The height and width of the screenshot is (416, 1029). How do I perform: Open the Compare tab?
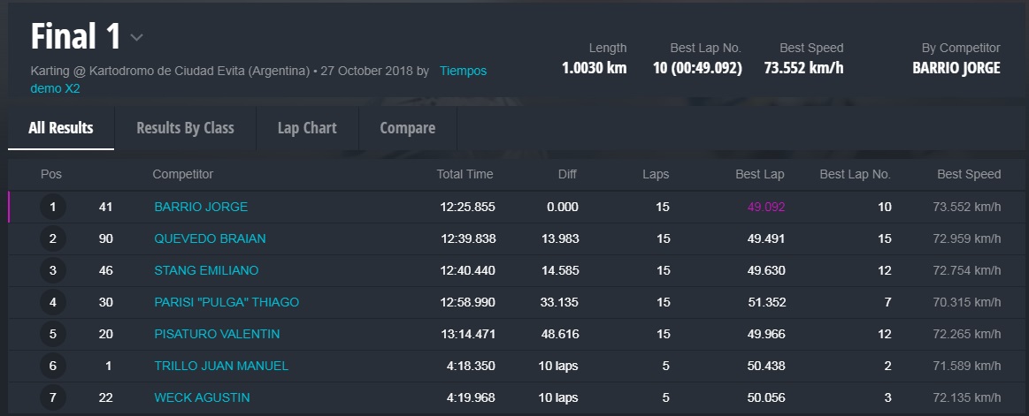coord(407,128)
